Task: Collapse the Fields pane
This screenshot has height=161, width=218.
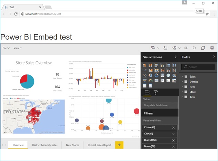Action: [214, 57]
